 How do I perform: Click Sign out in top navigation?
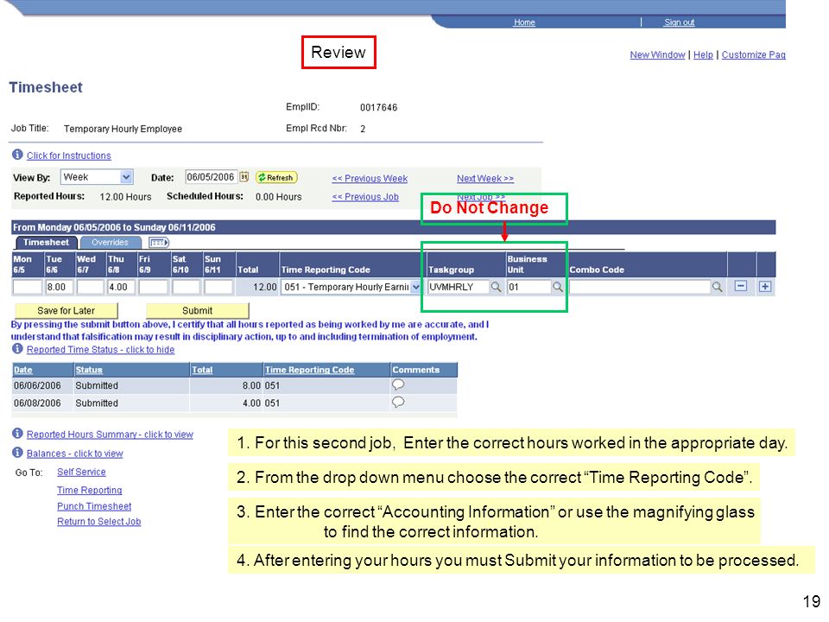tap(680, 22)
